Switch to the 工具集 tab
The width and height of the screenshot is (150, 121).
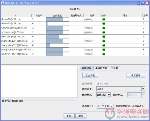[x=115, y=68]
